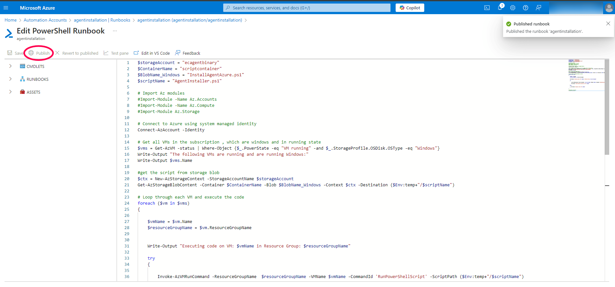Click Edit in VS Code
615x287 pixels.
coord(152,53)
